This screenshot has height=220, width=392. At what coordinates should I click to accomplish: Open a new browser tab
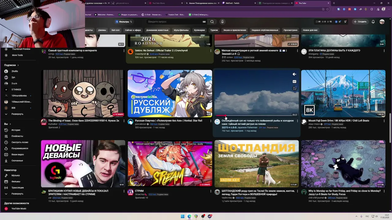pyautogui.click(x=334, y=3)
